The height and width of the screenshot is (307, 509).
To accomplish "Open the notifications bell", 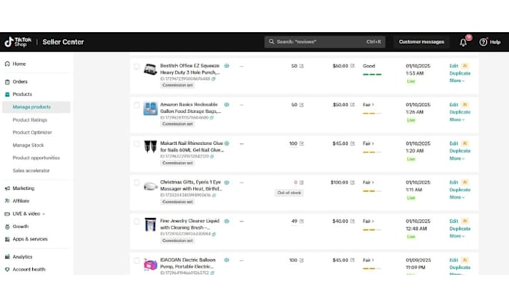I will (x=463, y=43).
